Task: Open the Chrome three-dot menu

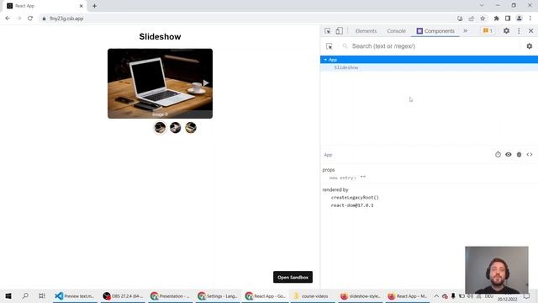Action: pyautogui.click(x=530, y=19)
